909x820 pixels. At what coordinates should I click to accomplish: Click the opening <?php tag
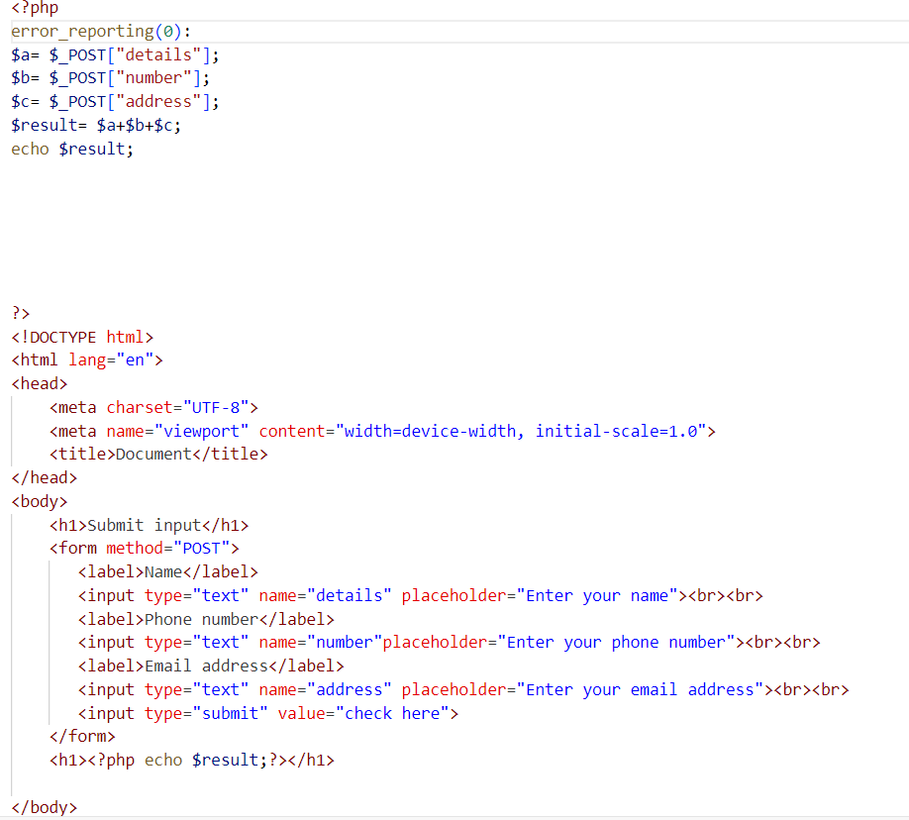pyautogui.click(x=35, y=8)
